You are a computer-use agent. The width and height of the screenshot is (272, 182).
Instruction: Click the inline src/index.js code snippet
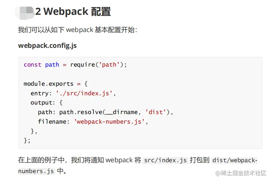click(165, 161)
